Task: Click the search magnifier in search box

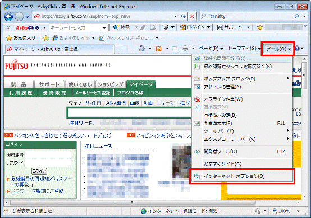Action: [297, 16]
